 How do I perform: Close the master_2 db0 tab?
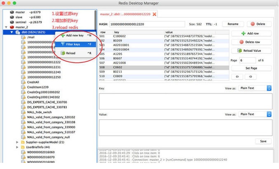point(155,14)
